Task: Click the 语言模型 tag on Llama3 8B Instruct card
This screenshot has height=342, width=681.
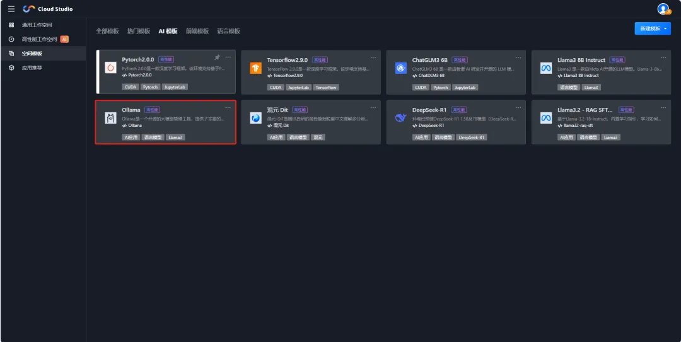Action: pos(569,87)
